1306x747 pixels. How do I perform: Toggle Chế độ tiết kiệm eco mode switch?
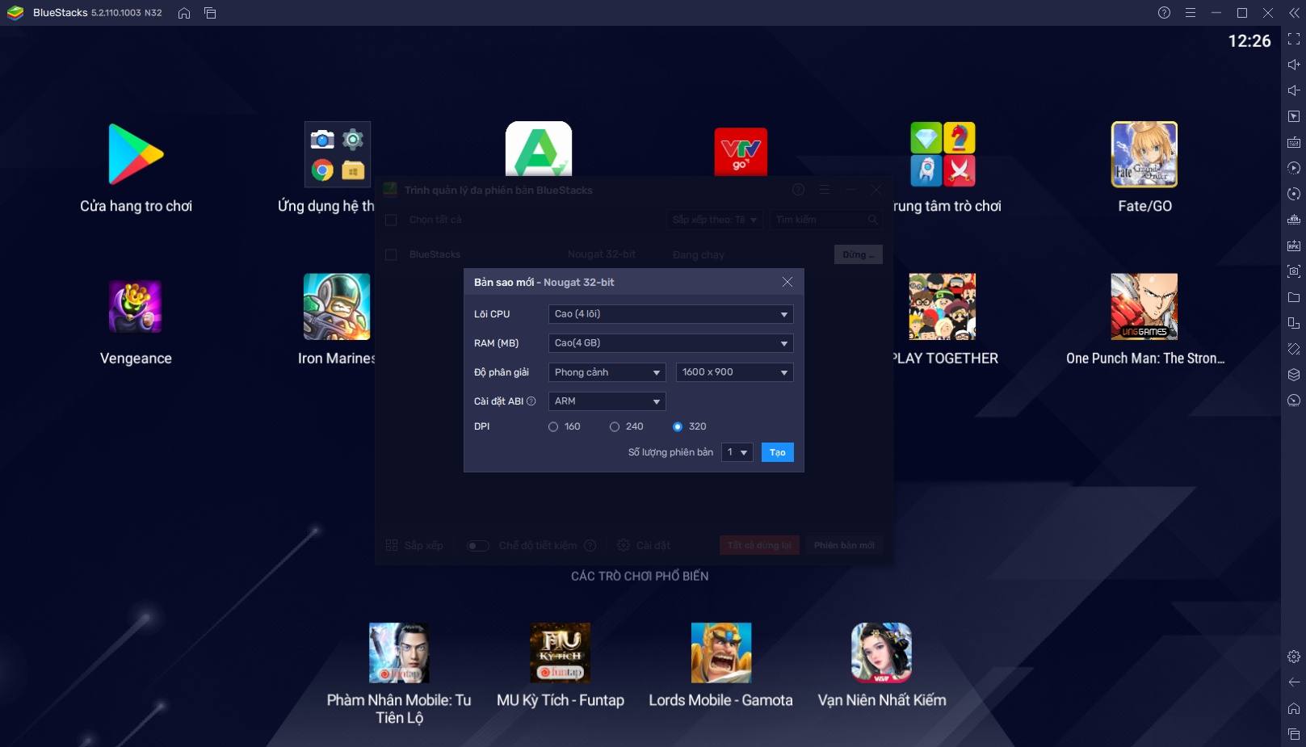coord(478,546)
